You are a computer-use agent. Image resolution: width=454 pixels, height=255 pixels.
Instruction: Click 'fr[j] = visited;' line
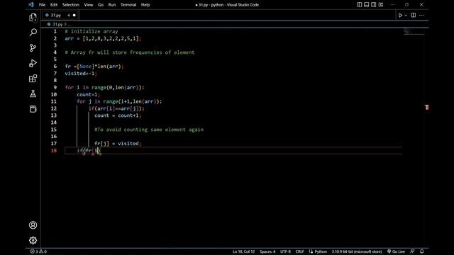click(x=118, y=143)
